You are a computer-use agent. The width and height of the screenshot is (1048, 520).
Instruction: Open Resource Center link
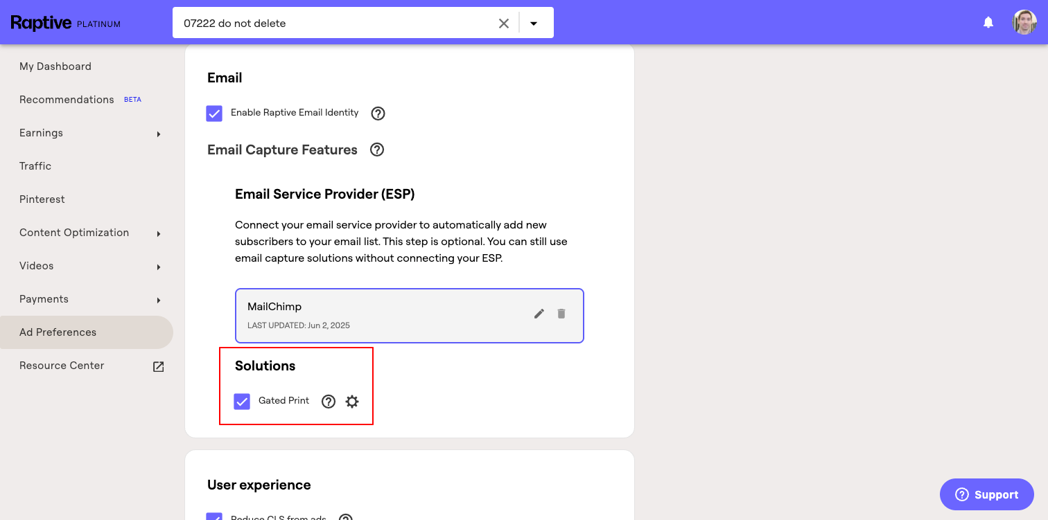(x=62, y=366)
